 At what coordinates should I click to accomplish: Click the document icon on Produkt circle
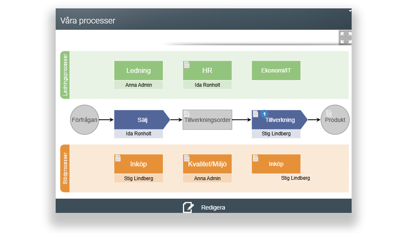329,113
